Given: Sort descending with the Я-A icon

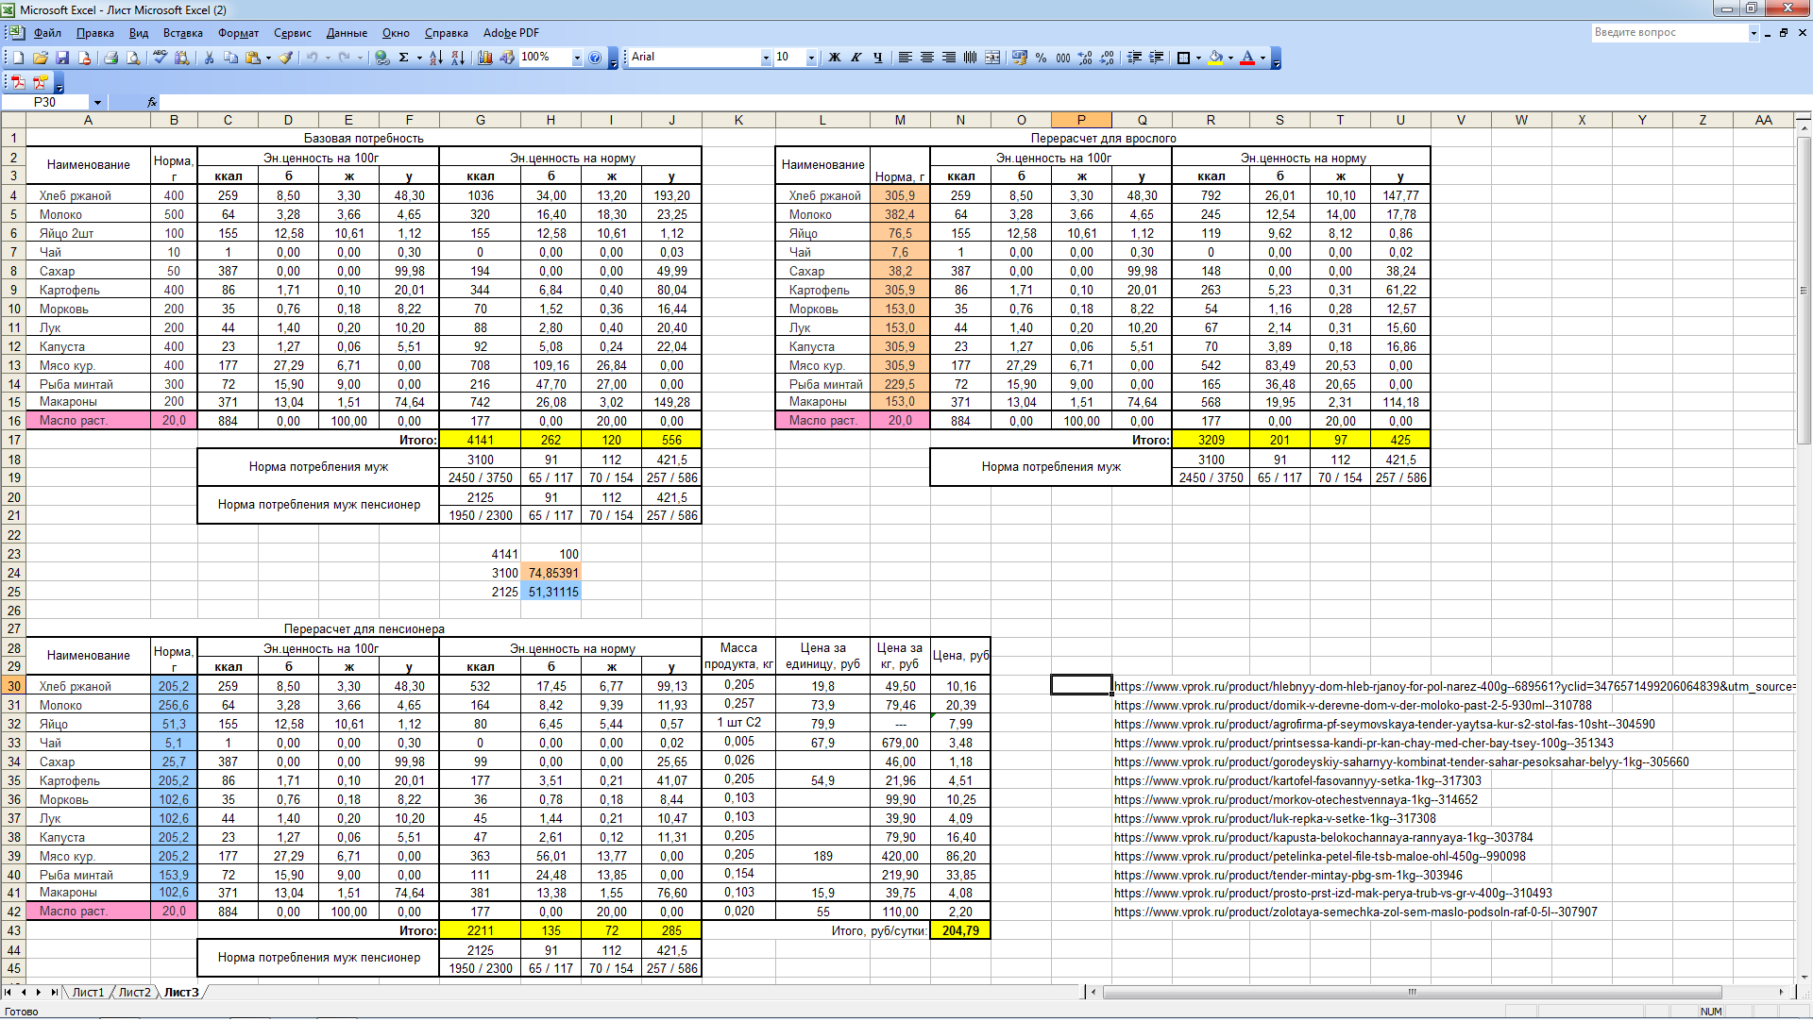Looking at the screenshot, I should pyautogui.click(x=458, y=58).
